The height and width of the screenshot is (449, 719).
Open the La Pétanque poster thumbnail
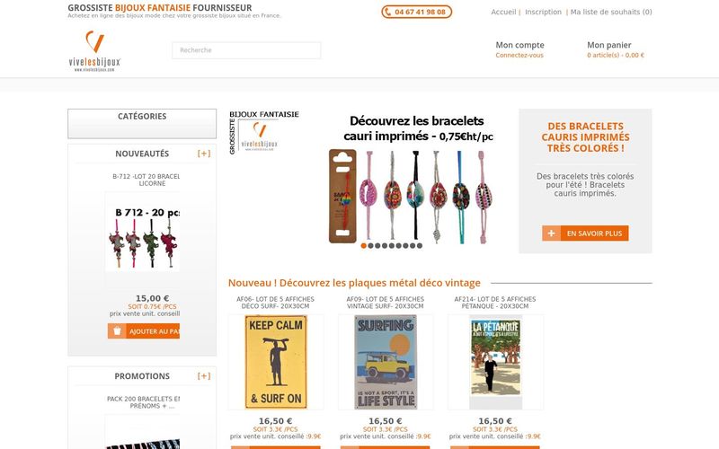(496, 362)
